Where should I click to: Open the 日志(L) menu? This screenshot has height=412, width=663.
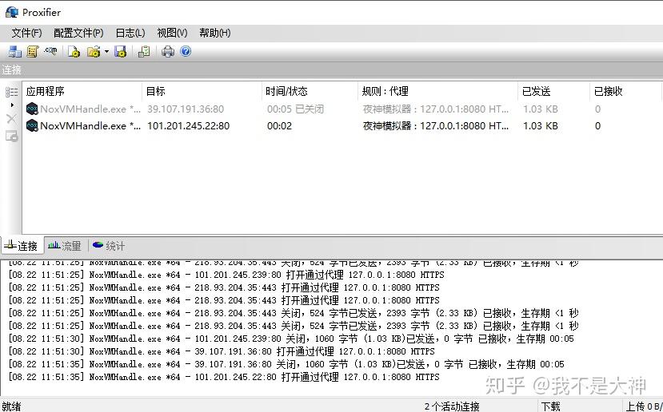130,33
